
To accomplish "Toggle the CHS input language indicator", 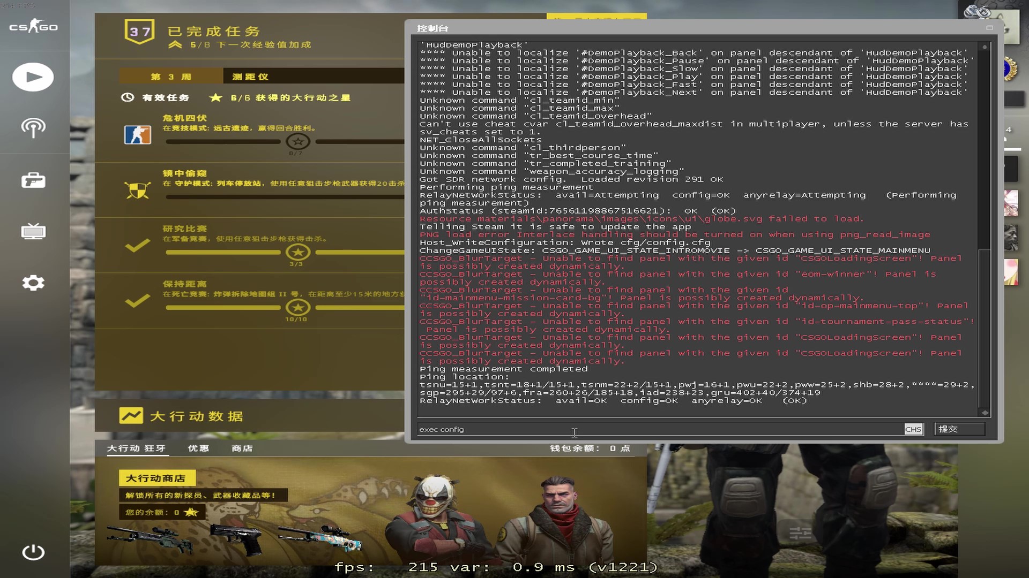I will pos(913,429).
